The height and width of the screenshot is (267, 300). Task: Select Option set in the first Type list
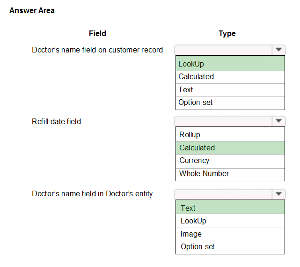point(230,103)
